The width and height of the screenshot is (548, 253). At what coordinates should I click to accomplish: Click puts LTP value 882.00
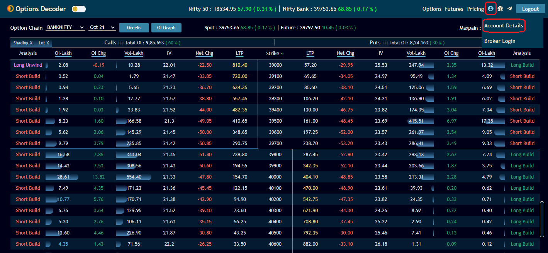pos(310,244)
